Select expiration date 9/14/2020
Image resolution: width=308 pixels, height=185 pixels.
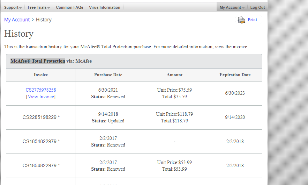[x=235, y=117]
